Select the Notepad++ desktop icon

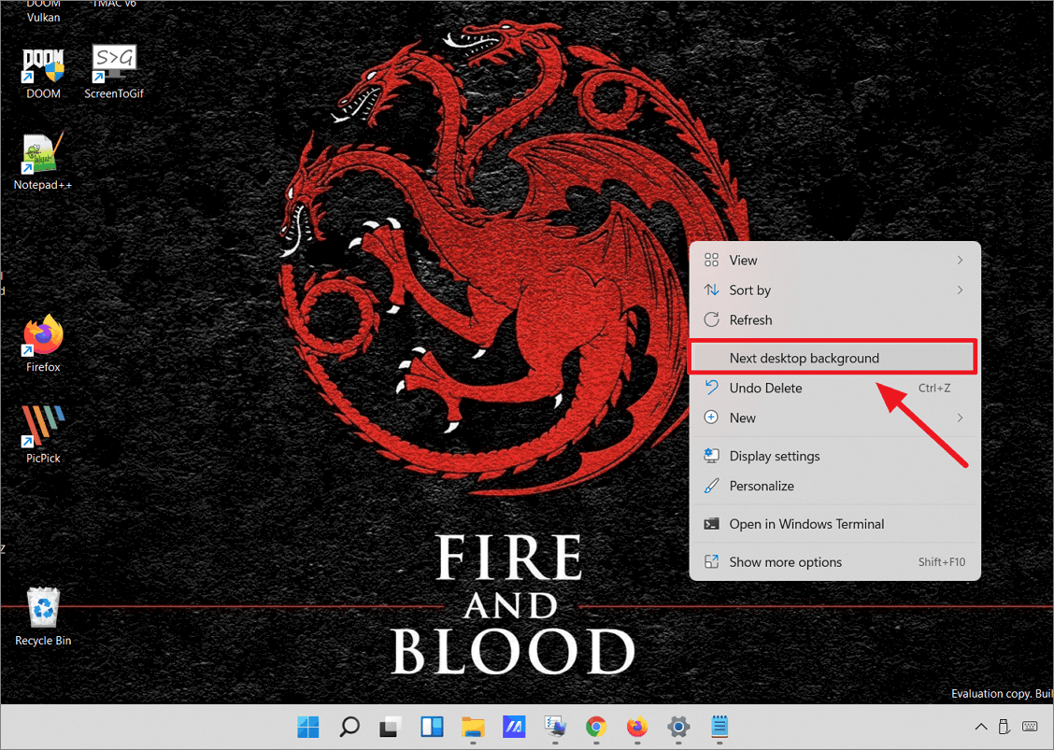tap(43, 162)
